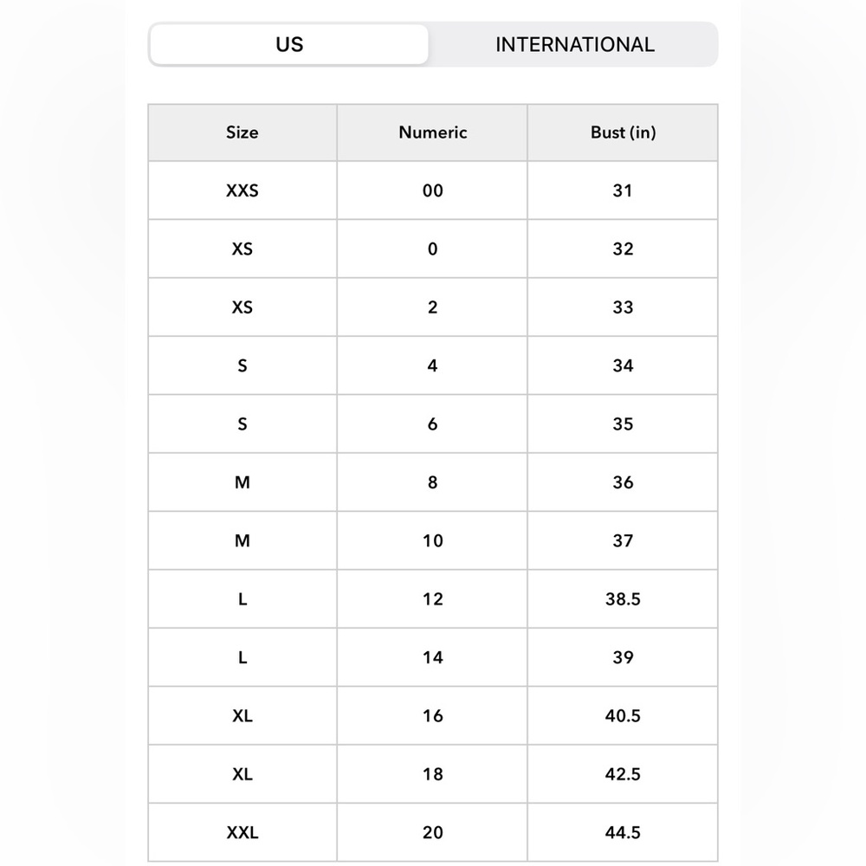
Task: Click numeric size 00 cell
Action: click(432, 191)
